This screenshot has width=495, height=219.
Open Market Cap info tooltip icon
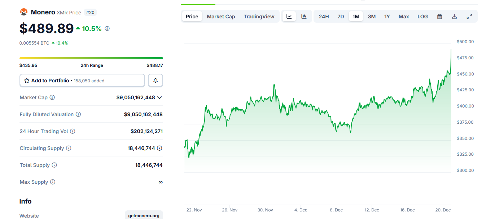[52, 97]
